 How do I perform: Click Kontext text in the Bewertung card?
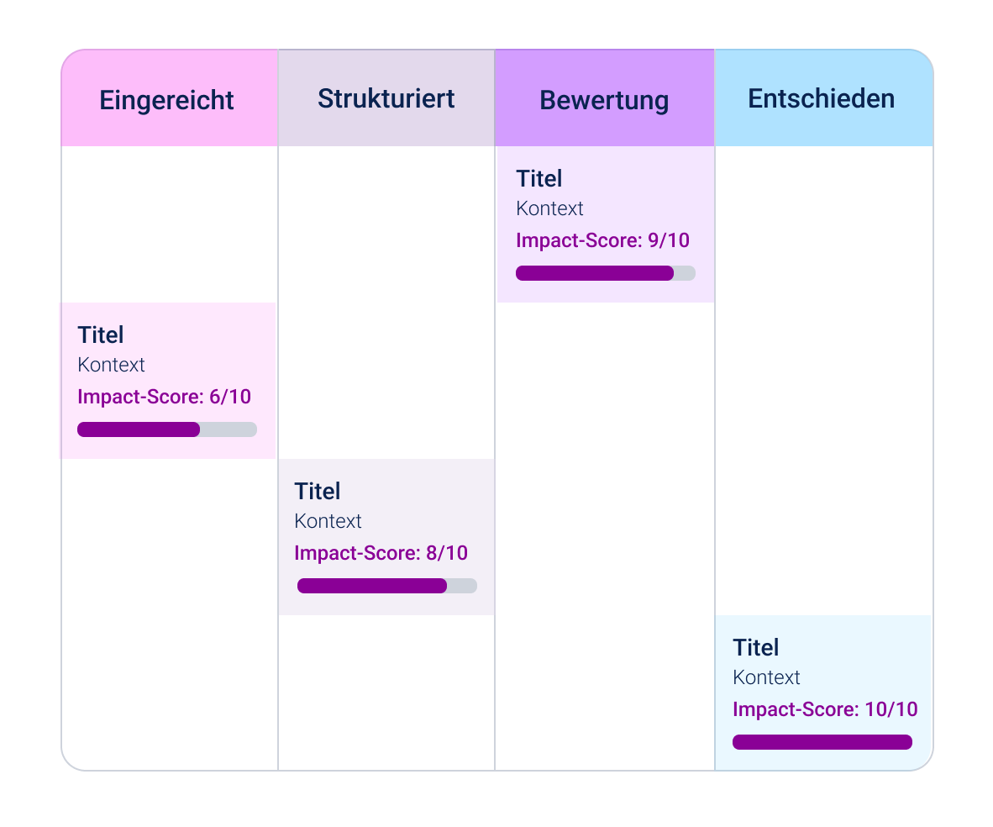point(549,208)
